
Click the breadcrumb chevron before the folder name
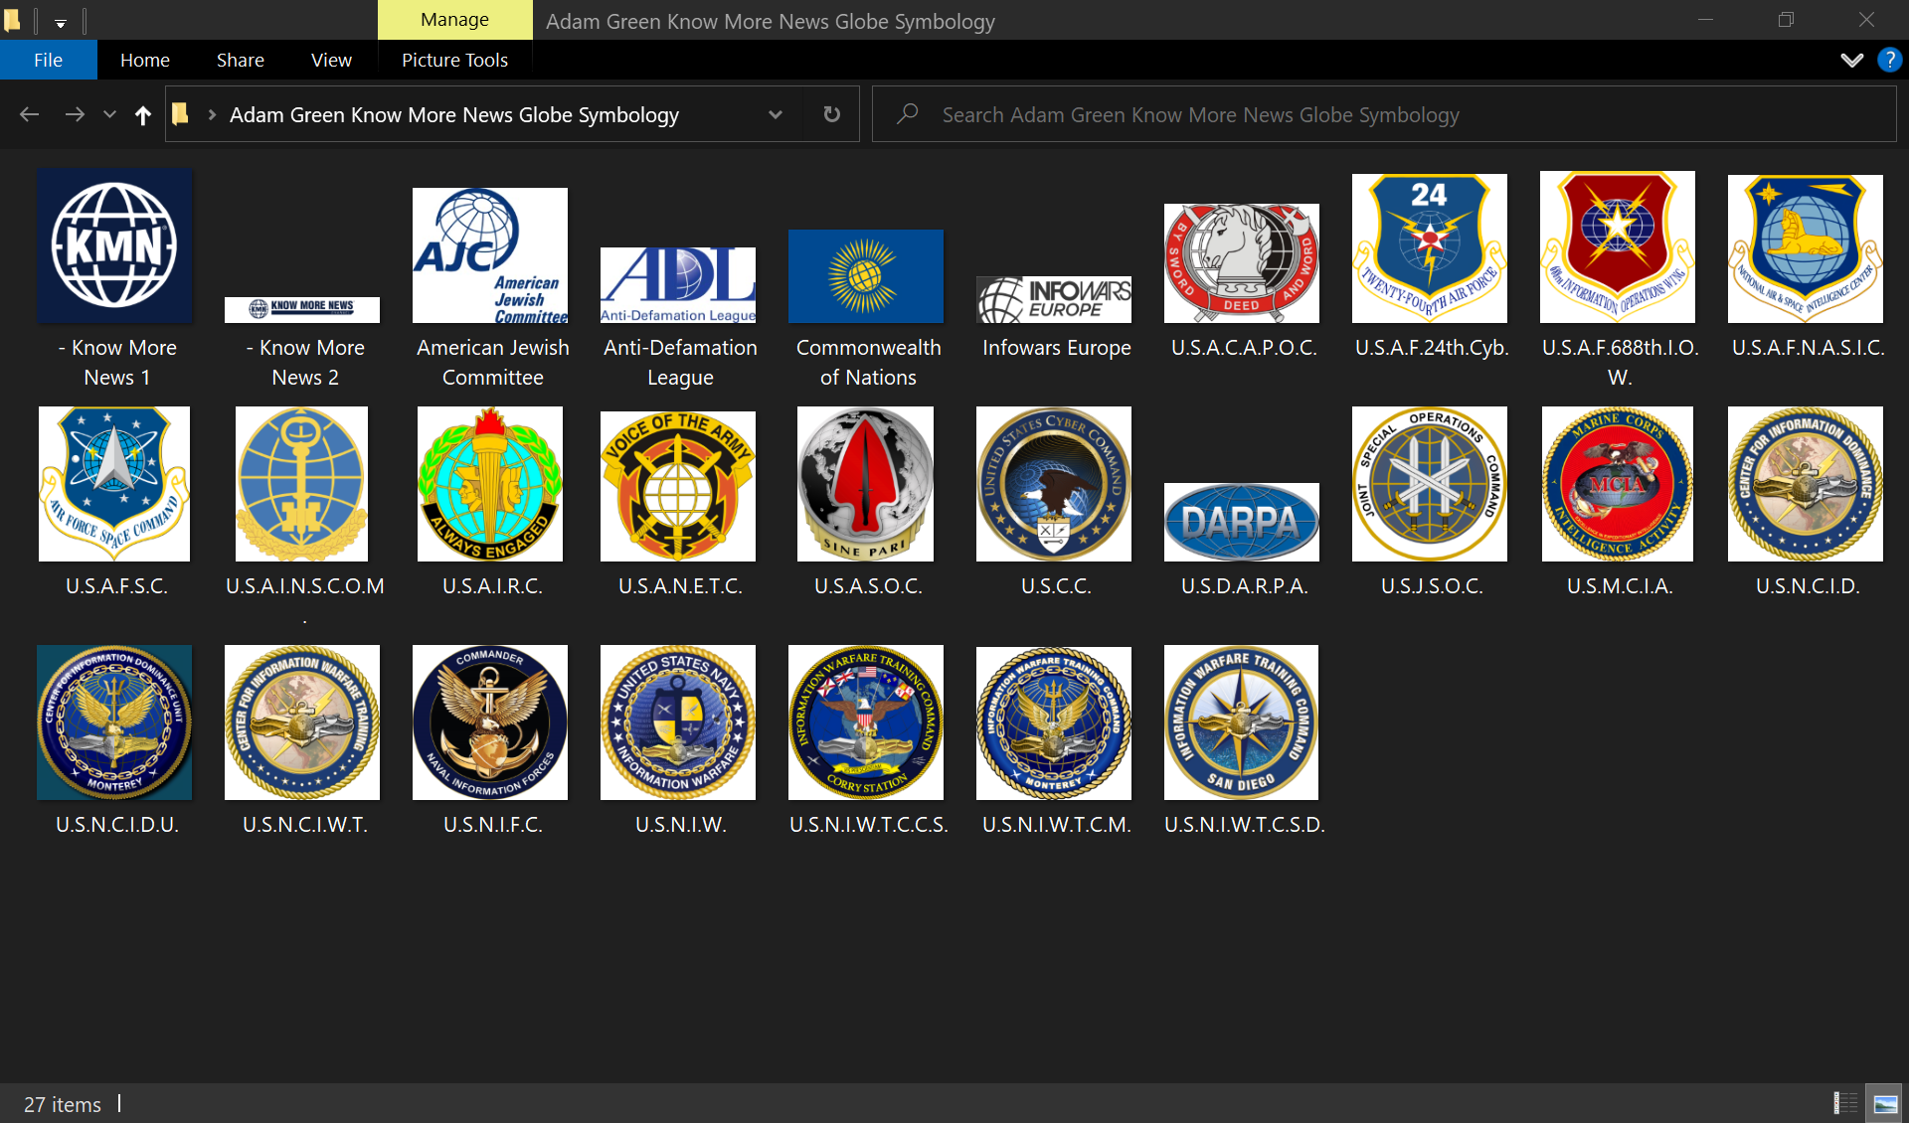(x=212, y=114)
